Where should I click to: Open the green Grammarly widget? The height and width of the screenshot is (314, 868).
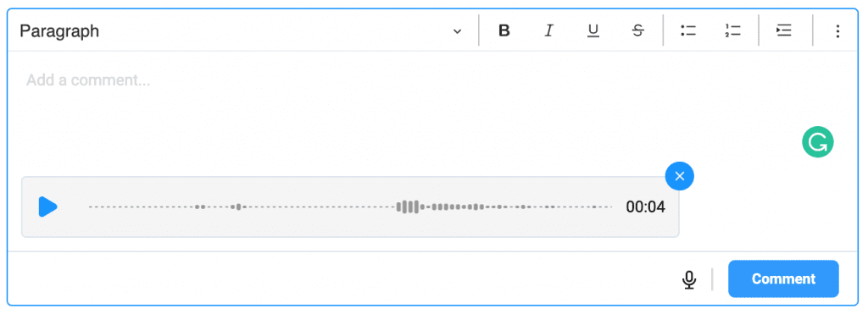coord(818,142)
